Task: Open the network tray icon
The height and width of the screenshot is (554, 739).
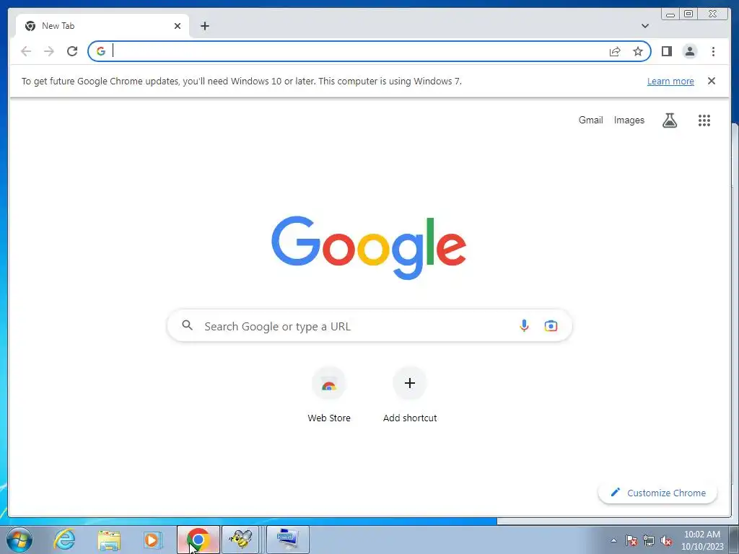Action: click(649, 541)
